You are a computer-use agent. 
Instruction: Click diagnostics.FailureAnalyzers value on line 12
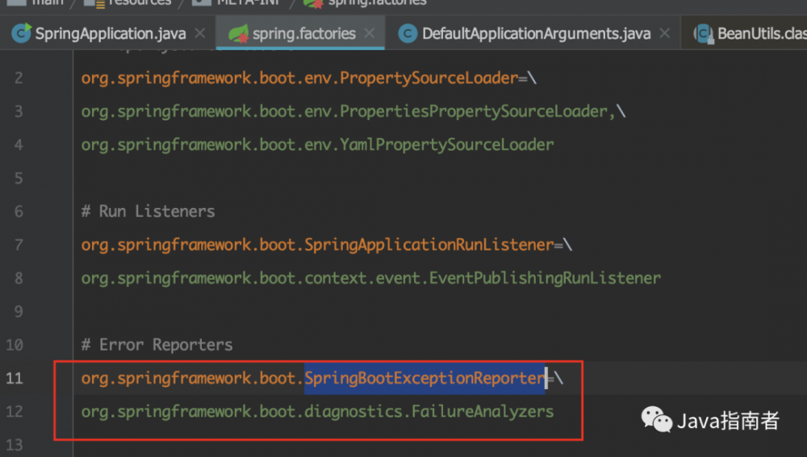coord(429,412)
